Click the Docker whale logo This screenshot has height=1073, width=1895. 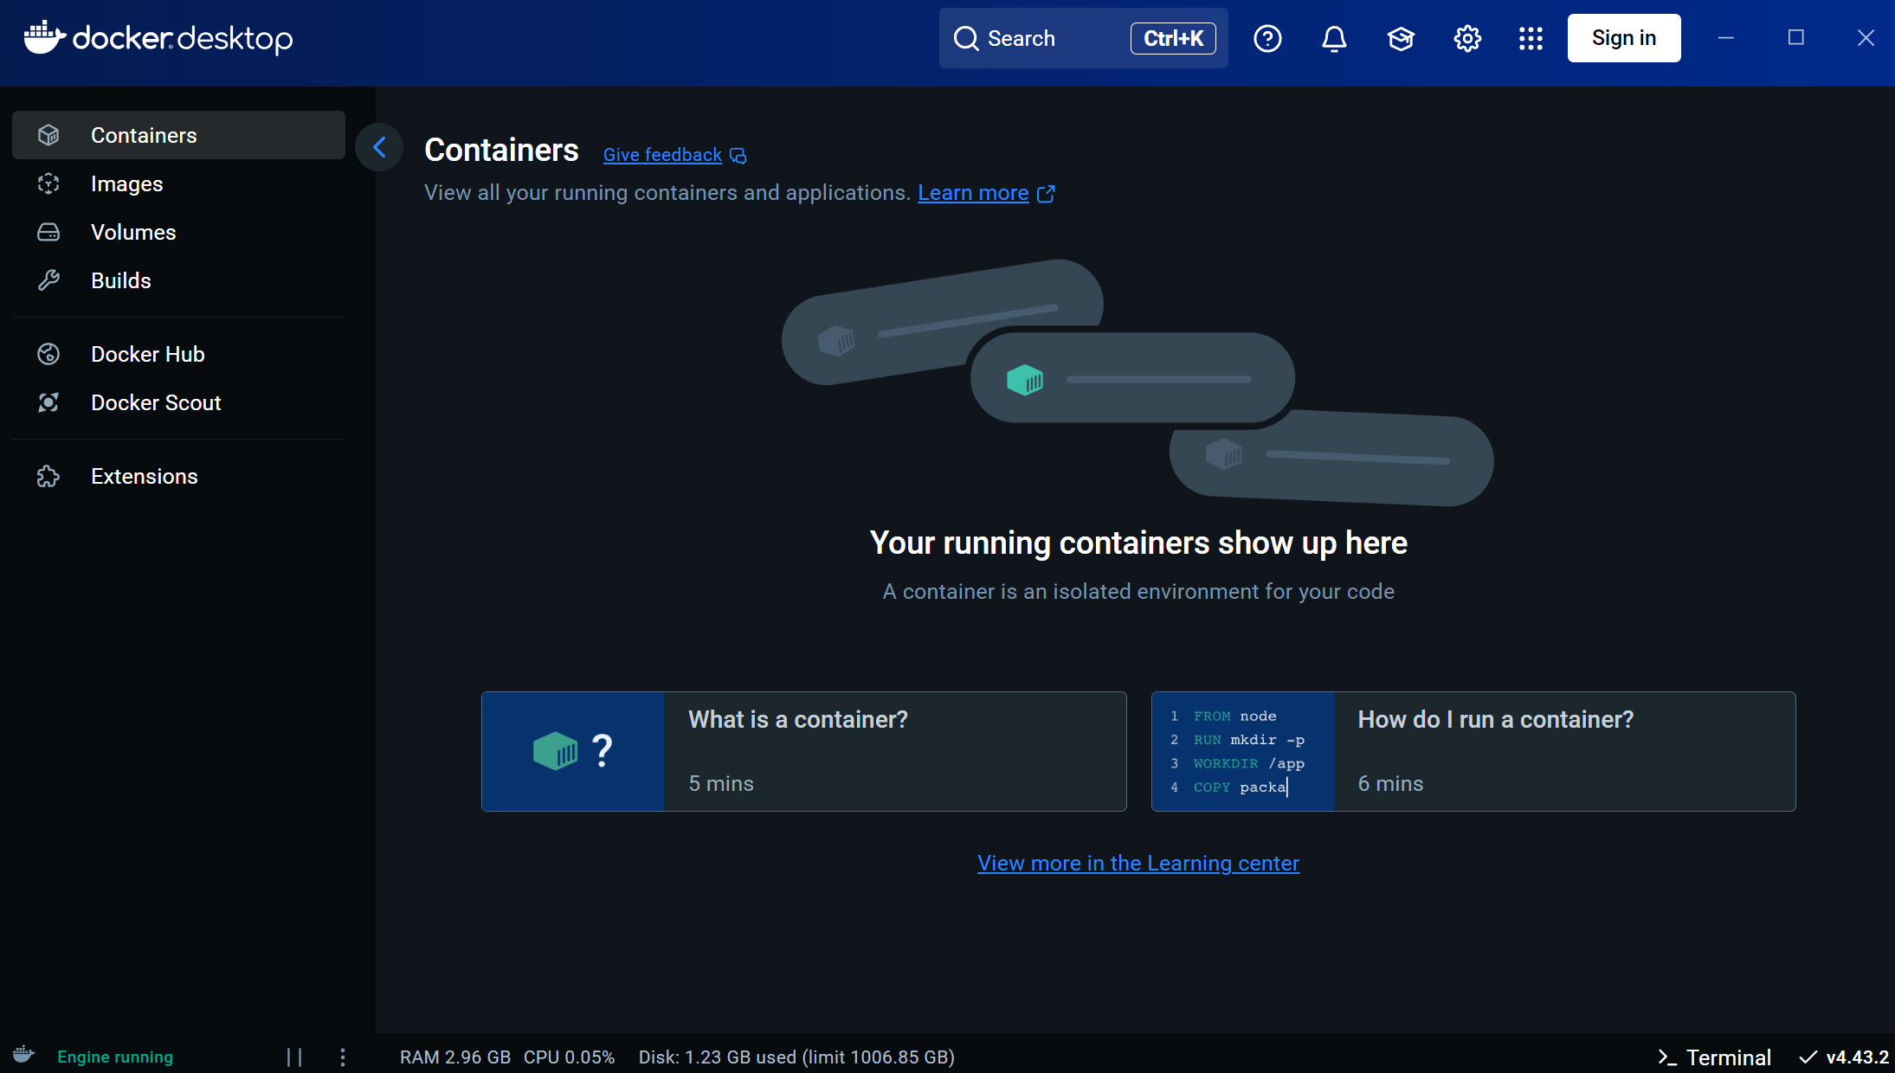[x=45, y=37]
